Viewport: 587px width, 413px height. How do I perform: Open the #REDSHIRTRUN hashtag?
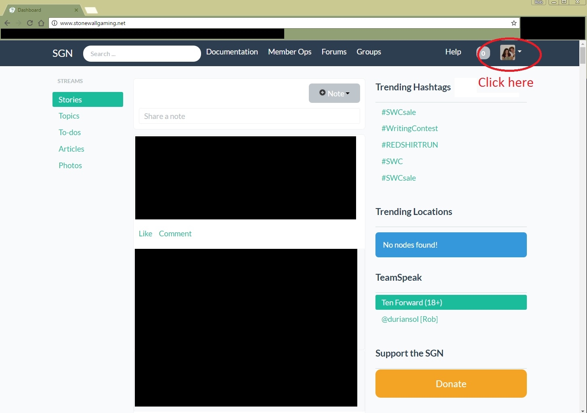[x=409, y=145]
